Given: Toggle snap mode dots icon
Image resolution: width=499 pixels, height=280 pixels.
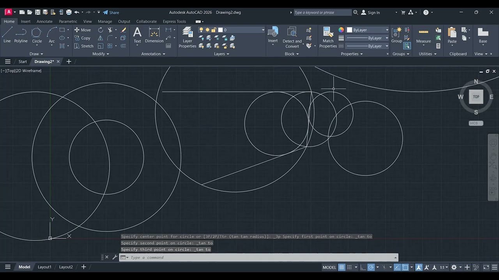Looking at the screenshot, I should tap(349, 267).
